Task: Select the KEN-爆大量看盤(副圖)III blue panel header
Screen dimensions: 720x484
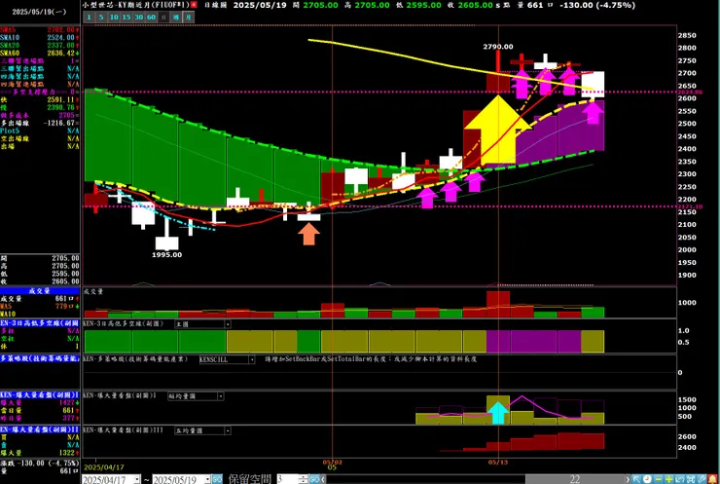Action: click(x=40, y=429)
